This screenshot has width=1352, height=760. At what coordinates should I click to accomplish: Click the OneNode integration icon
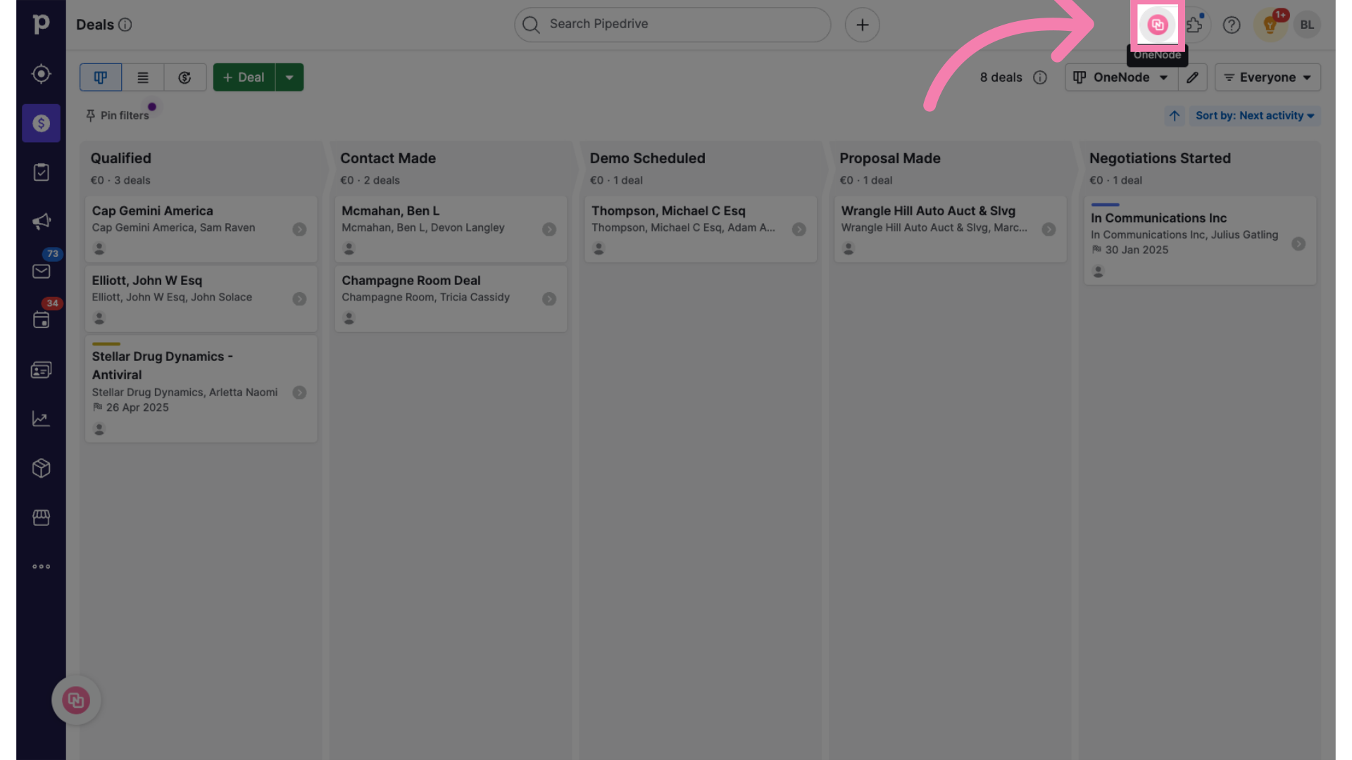point(1157,24)
